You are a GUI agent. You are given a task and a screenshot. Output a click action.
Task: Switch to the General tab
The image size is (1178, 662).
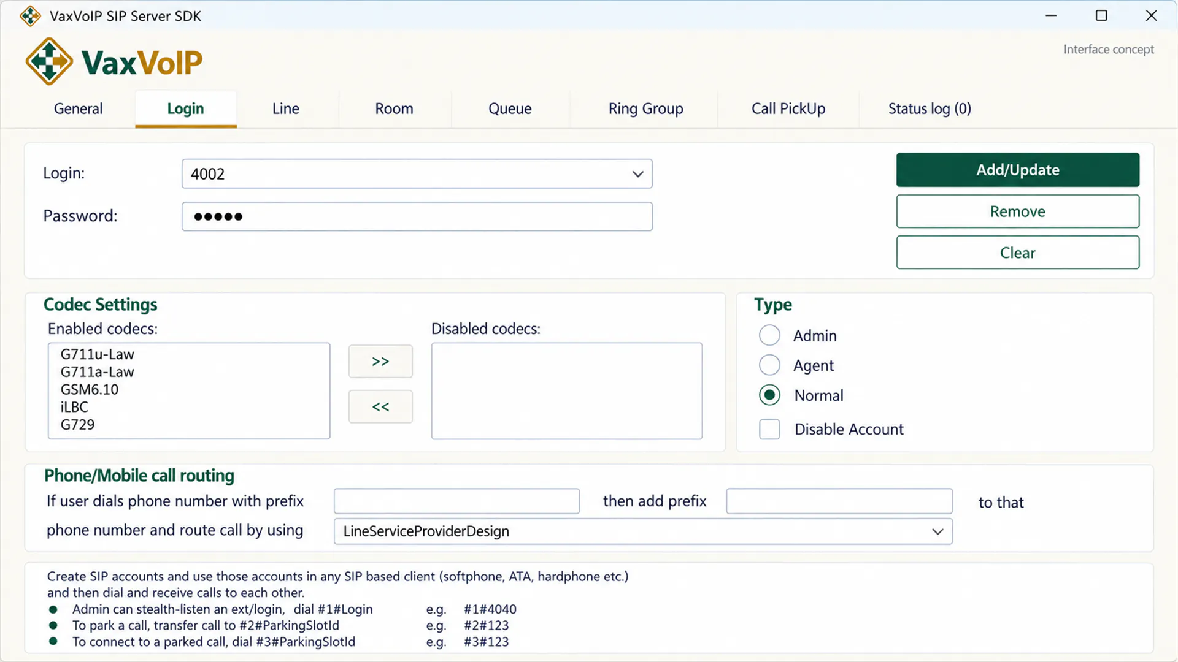78,108
